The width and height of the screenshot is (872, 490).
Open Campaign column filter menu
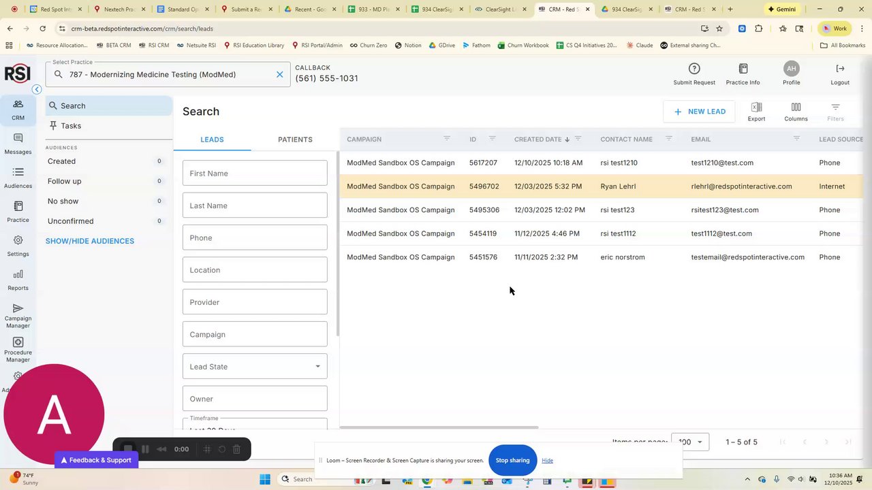447,139
